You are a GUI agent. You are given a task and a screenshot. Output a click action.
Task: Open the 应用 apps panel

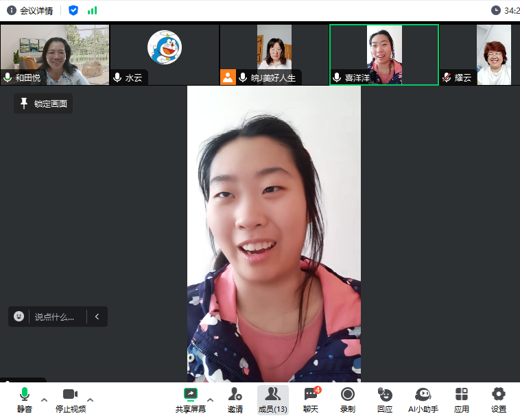pos(462,399)
